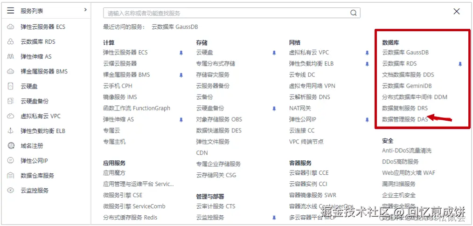The height and width of the screenshot is (226, 473).
Task: Open the sidebar 弹性公网IP icon
Action: tap(11, 161)
